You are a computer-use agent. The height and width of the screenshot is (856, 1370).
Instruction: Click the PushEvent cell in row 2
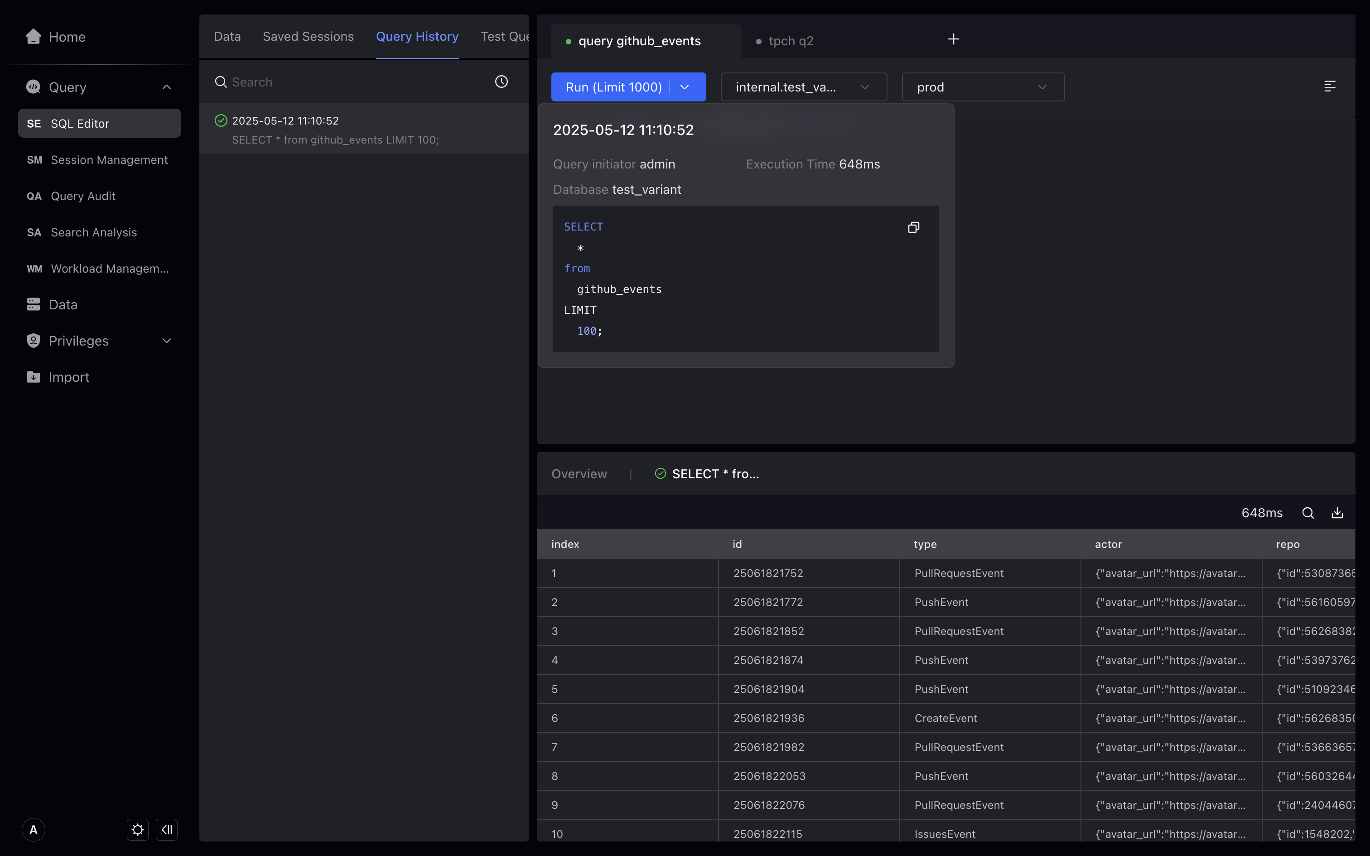pyautogui.click(x=989, y=602)
